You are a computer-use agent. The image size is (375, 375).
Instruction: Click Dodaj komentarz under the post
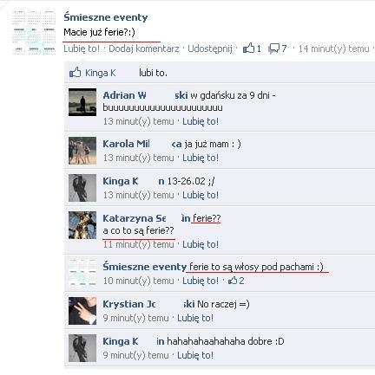[x=144, y=48]
